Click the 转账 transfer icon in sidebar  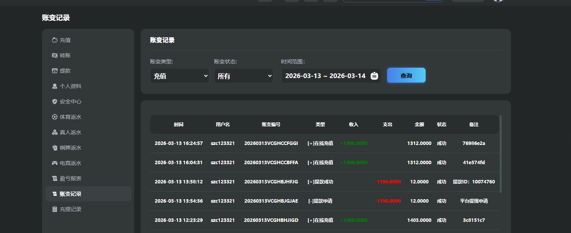tap(54, 55)
